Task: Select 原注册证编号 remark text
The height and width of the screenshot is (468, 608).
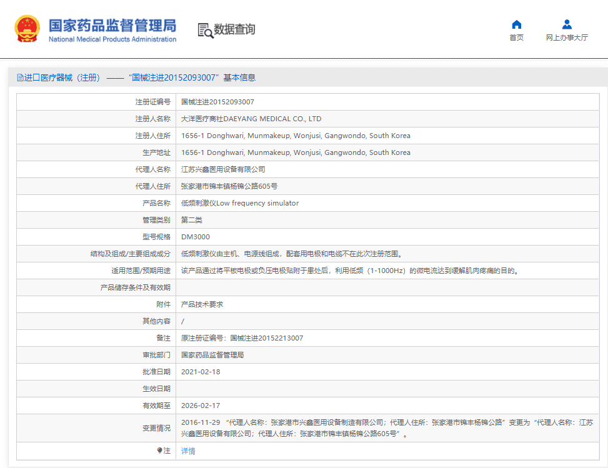Action: (242, 338)
